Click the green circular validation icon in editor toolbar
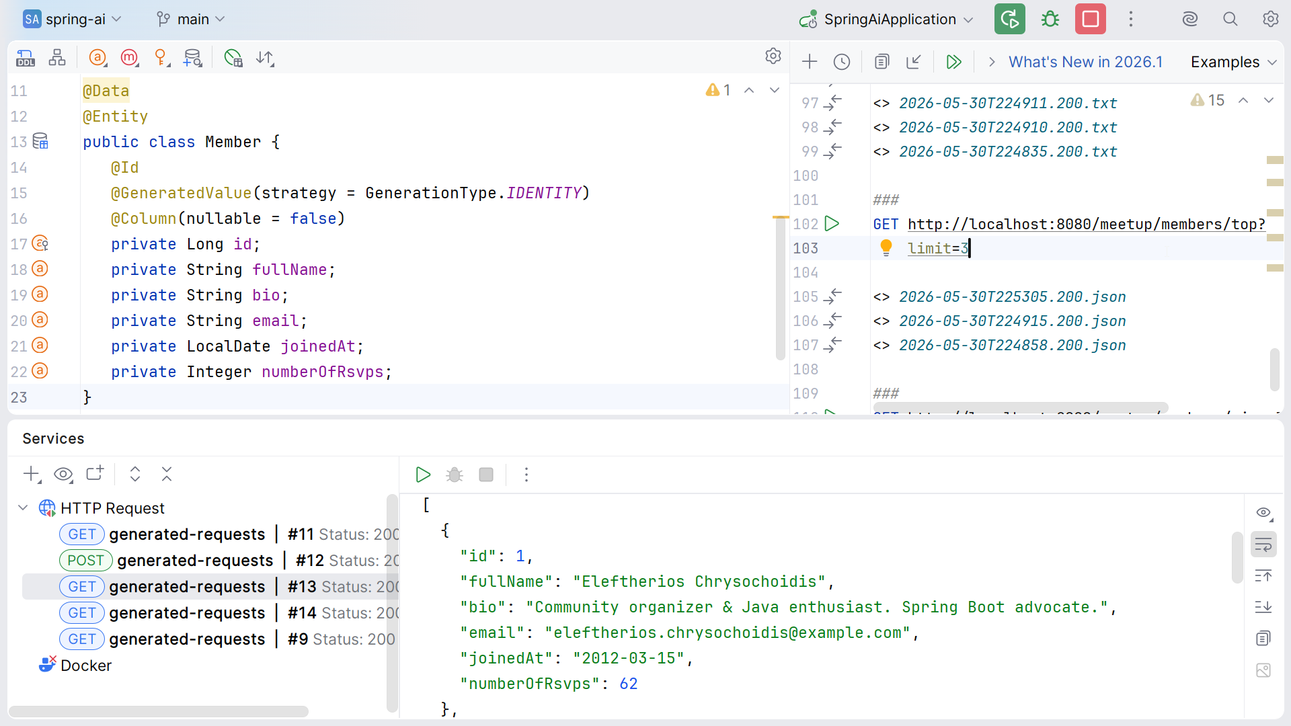Viewport: 1291px width, 726px height. 233,58
